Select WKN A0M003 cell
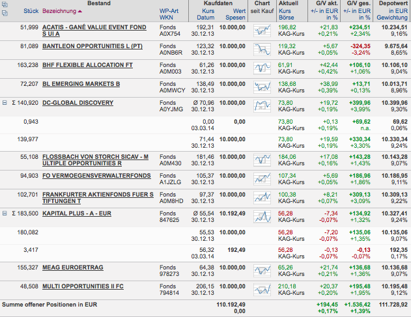The width and height of the screenshot is (411, 317). point(171,72)
